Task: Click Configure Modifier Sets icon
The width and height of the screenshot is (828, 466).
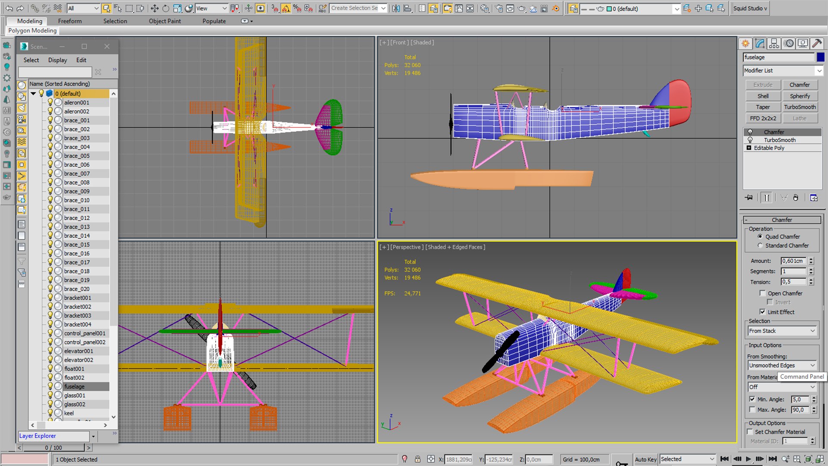Action: pos(814,198)
